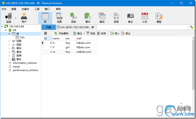The image size is (196, 119).
Task: Select cell ll@abc.com
Action: [86, 47]
